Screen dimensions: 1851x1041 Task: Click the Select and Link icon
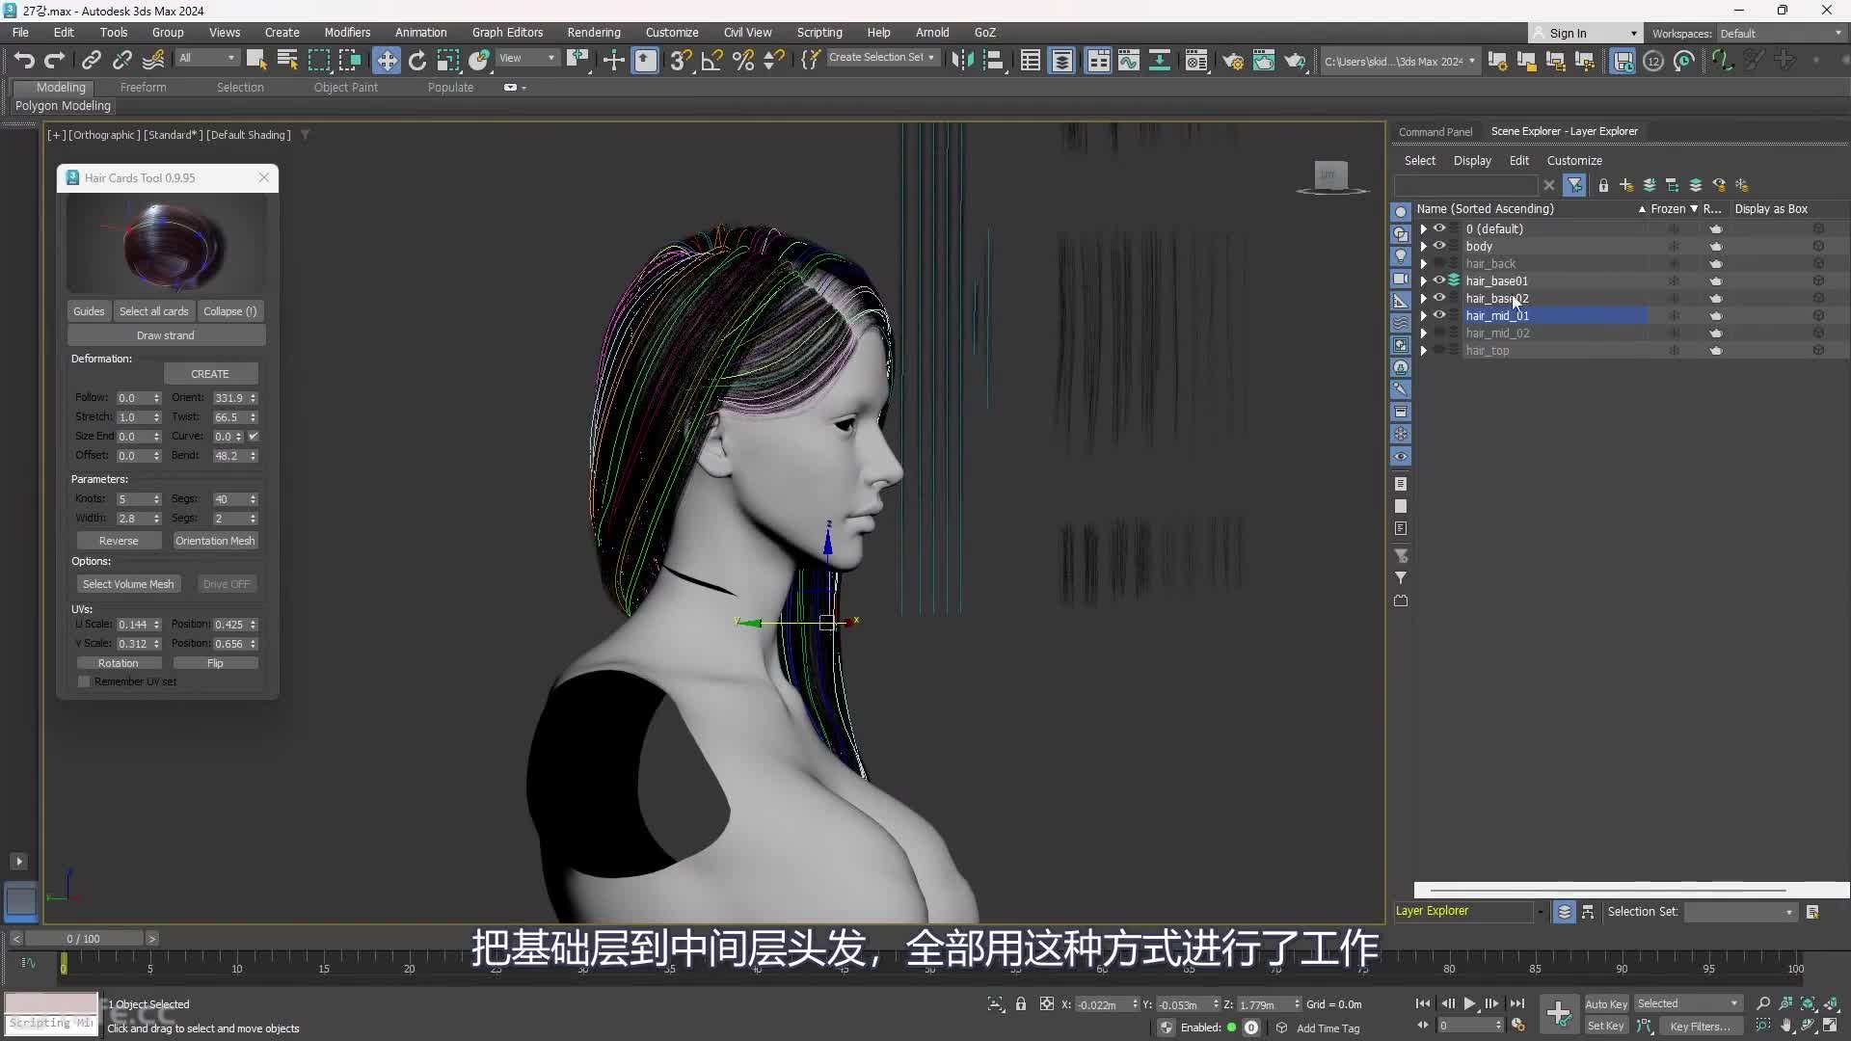(91, 61)
